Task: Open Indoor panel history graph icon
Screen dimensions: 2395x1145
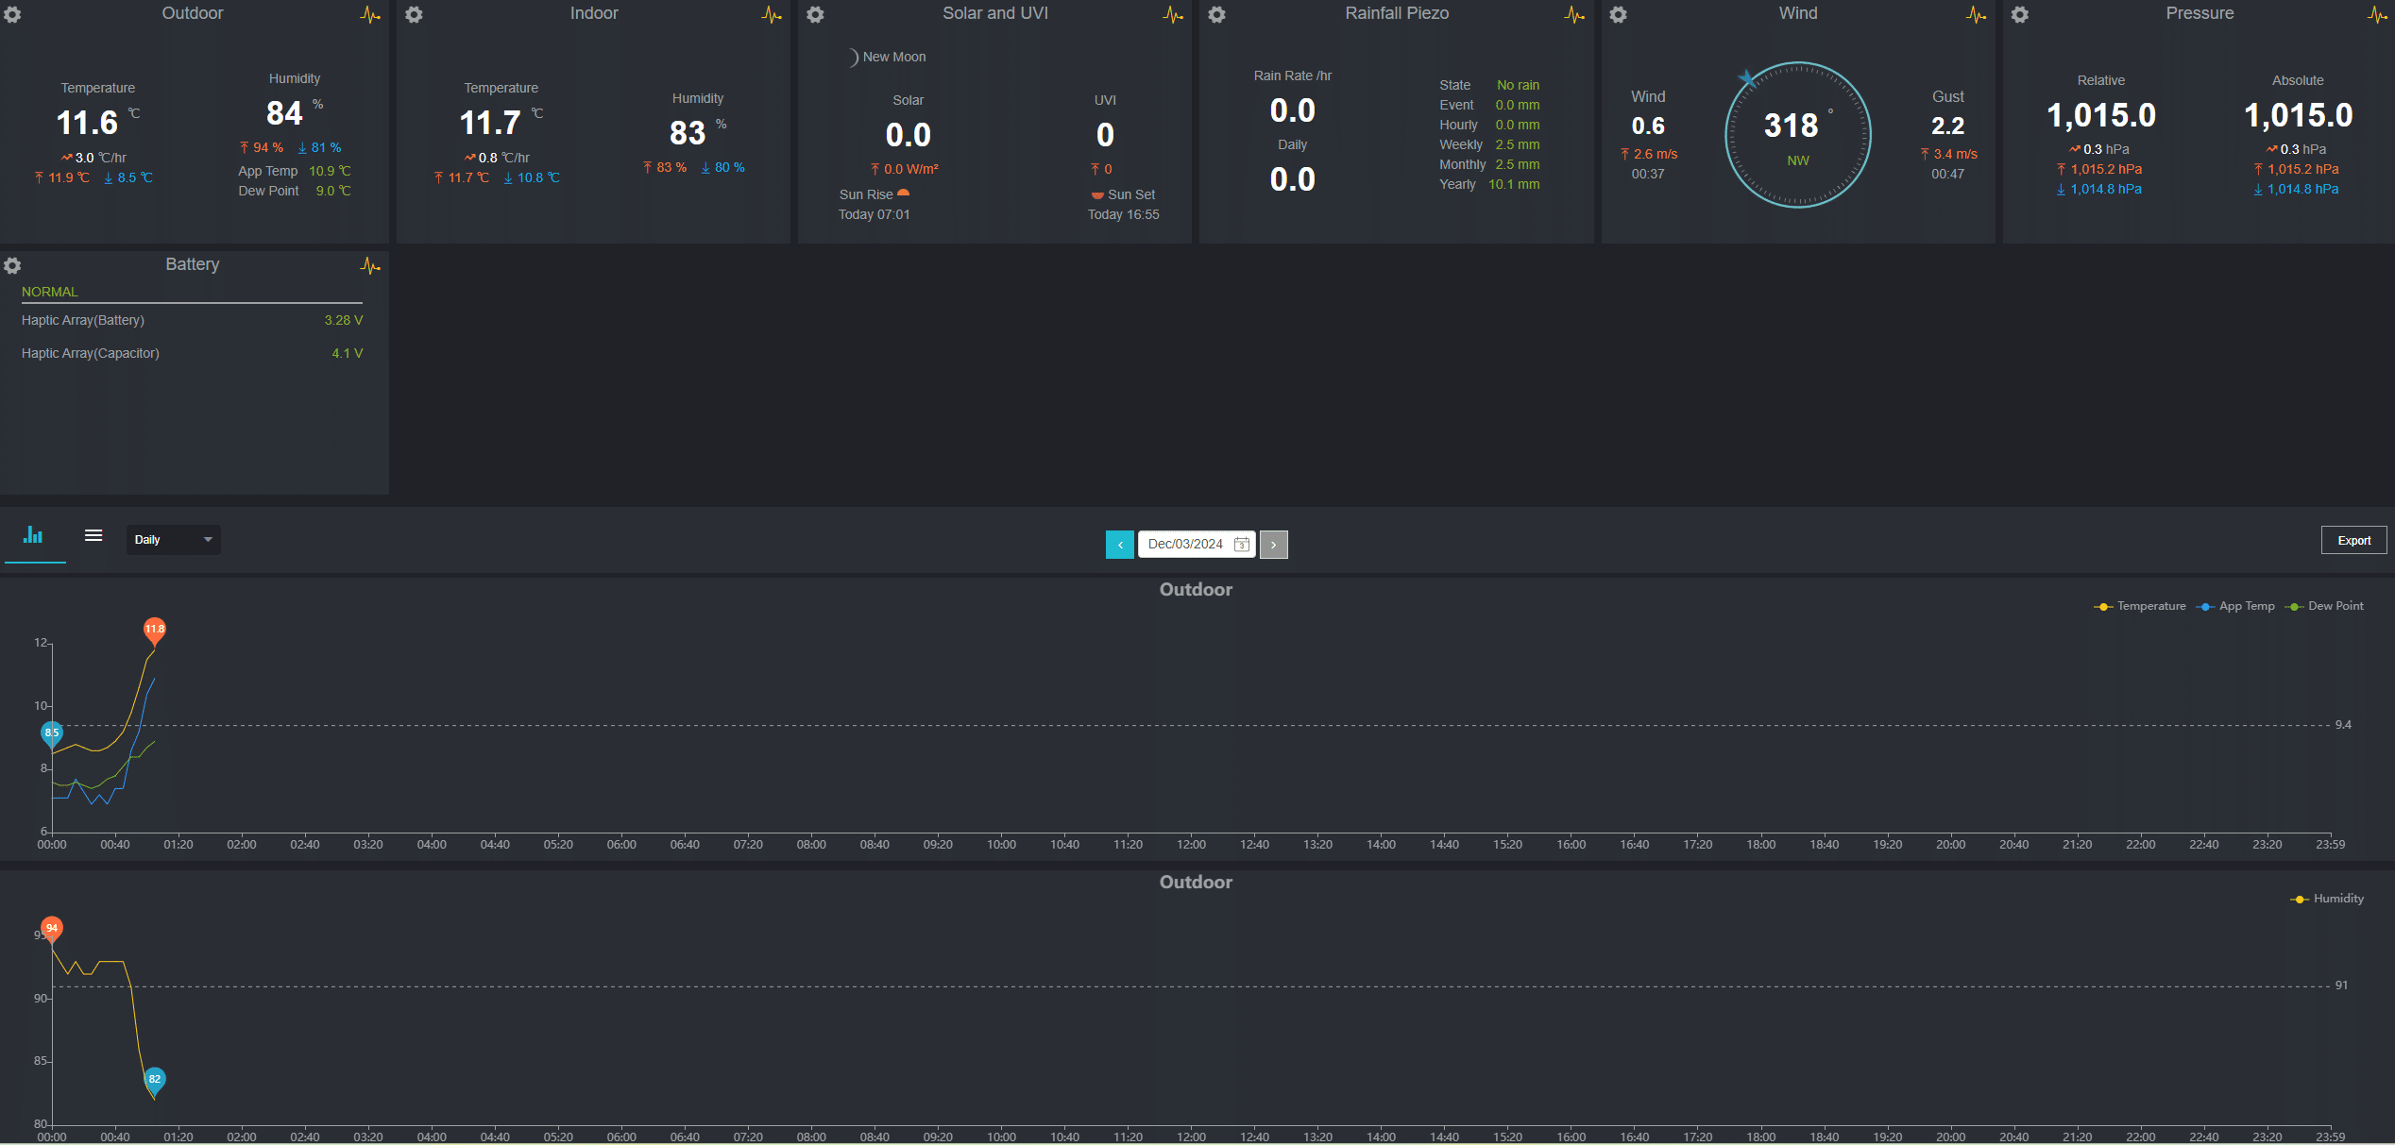Action: coord(772,14)
